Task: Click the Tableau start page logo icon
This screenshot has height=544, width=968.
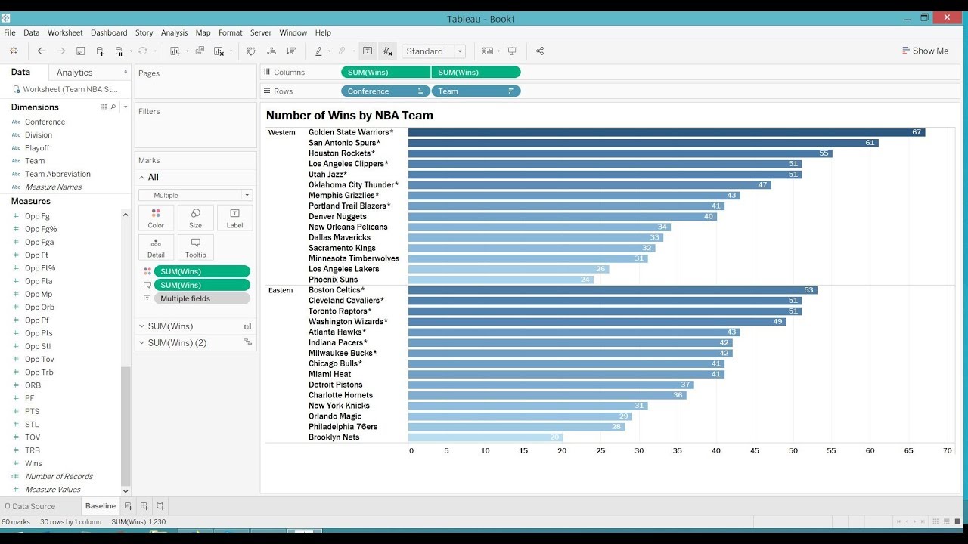Action: tap(14, 51)
